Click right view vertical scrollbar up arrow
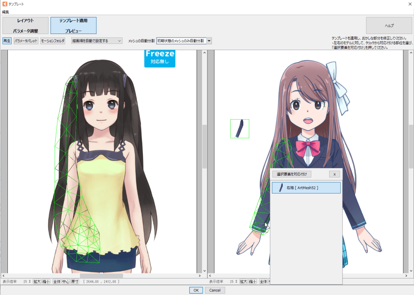Screen dimensions: 414x295 point(411,53)
